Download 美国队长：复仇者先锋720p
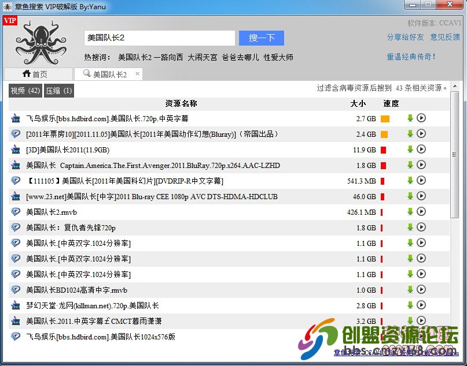Screen dimensions: 467x366 (x=410, y=227)
